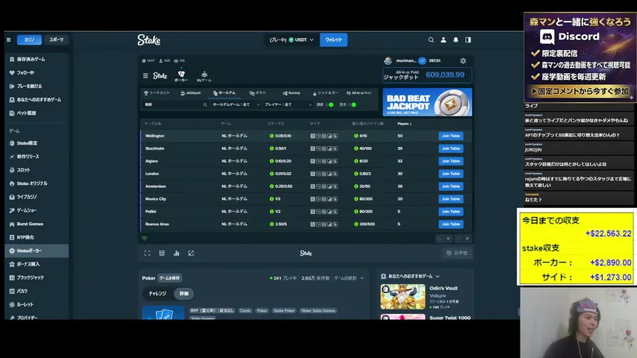Toggle the 空き table filter switch
637x358 pixels.
352,104
